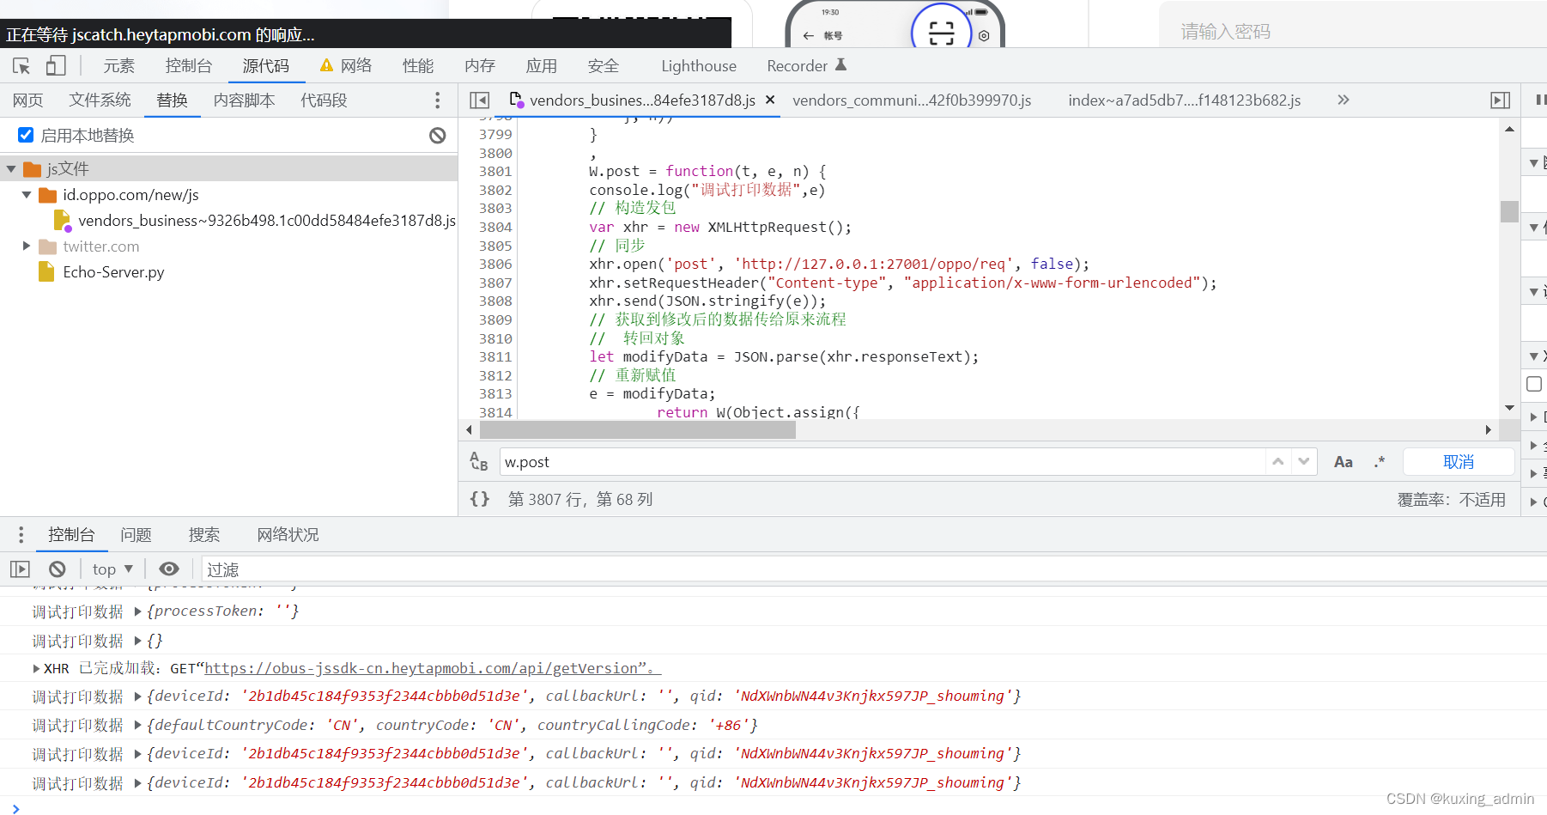Click the 取消 cancel search button
This screenshot has width=1547, height=815.
pyautogui.click(x=1459, y=462)
